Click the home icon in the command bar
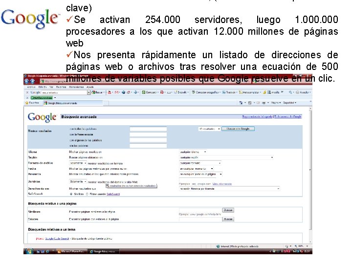This screenshot has height=264, width=352. (x=241, y=103)
